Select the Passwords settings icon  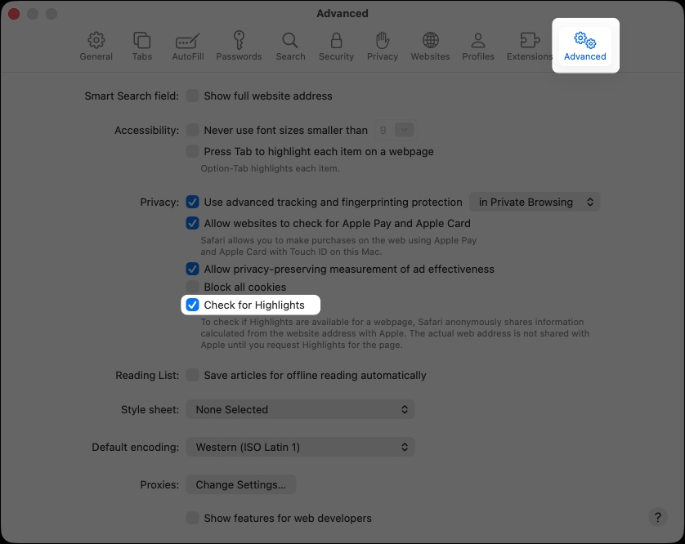pyautogui.click(x=239, y=47)
